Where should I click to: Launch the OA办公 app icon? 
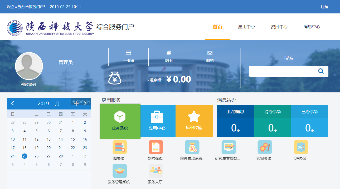301,147
